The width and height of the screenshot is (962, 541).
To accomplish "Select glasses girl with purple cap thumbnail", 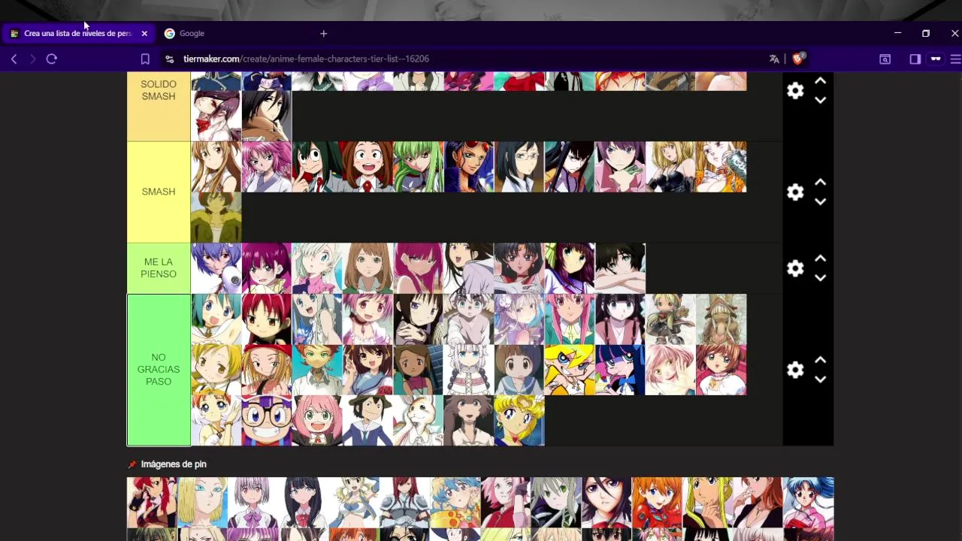I will (266, 420).
